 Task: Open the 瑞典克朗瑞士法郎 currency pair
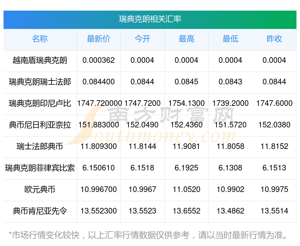40,82
